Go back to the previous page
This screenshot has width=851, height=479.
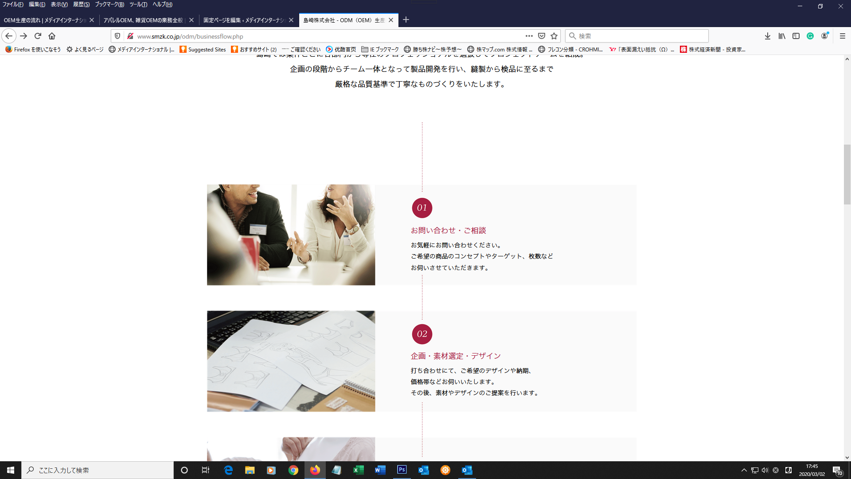pos(9,36)
